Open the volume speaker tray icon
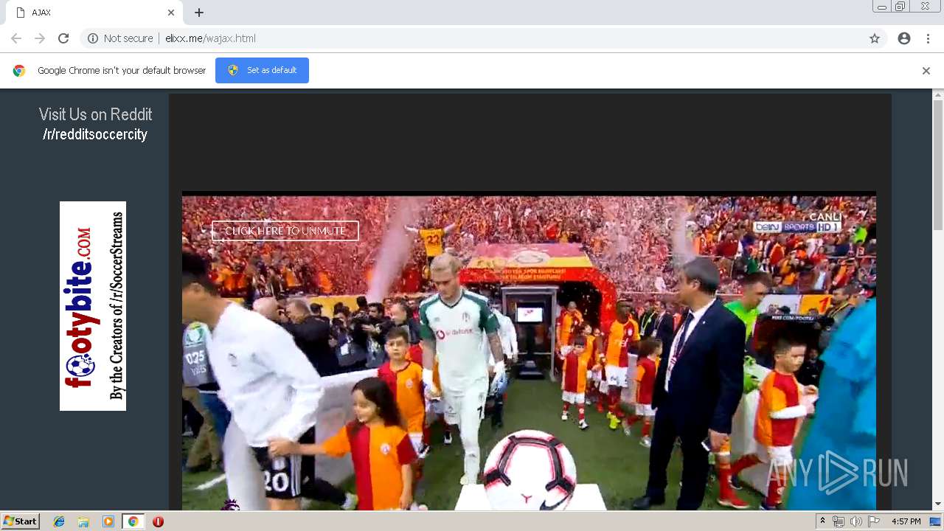Image resolution: width=944 pixels, height=531 pixels. click(x=856, y=521)
